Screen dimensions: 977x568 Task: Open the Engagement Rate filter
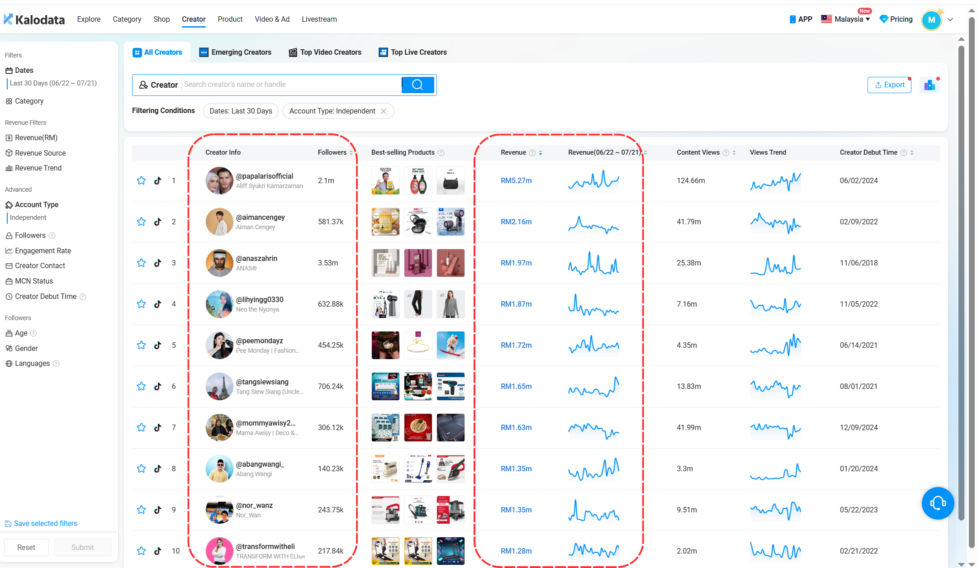pyautogui.click(x=38, y=251)
